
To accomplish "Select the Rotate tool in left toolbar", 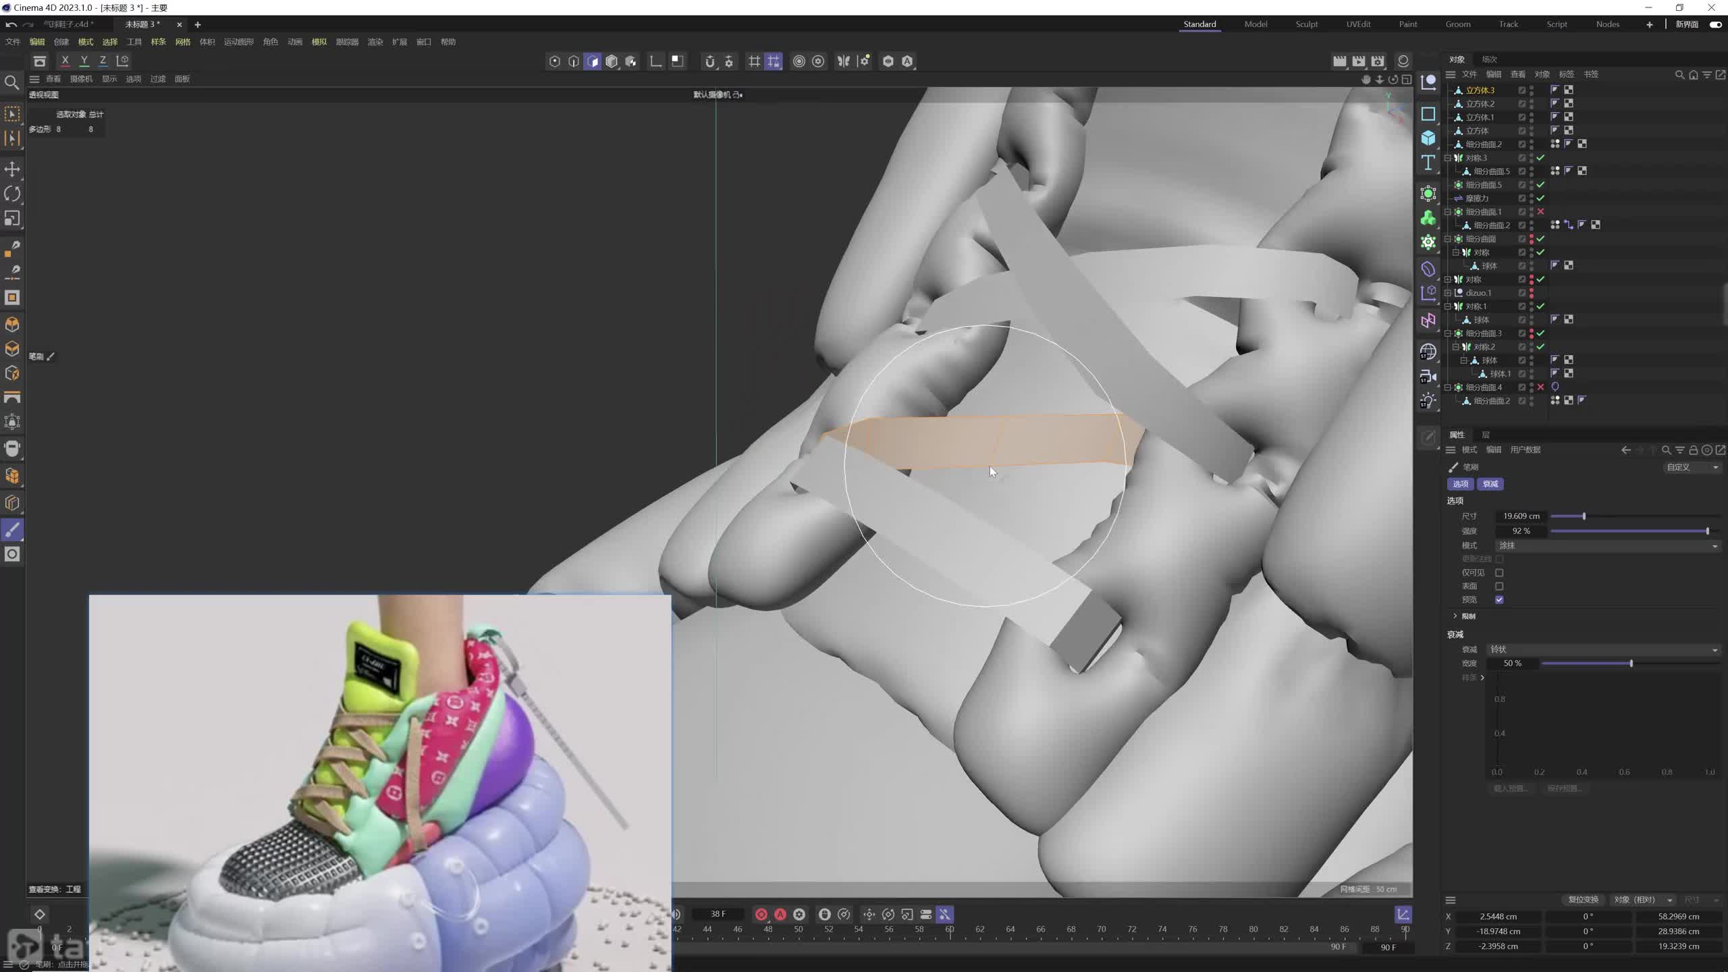I will point(12,194).
